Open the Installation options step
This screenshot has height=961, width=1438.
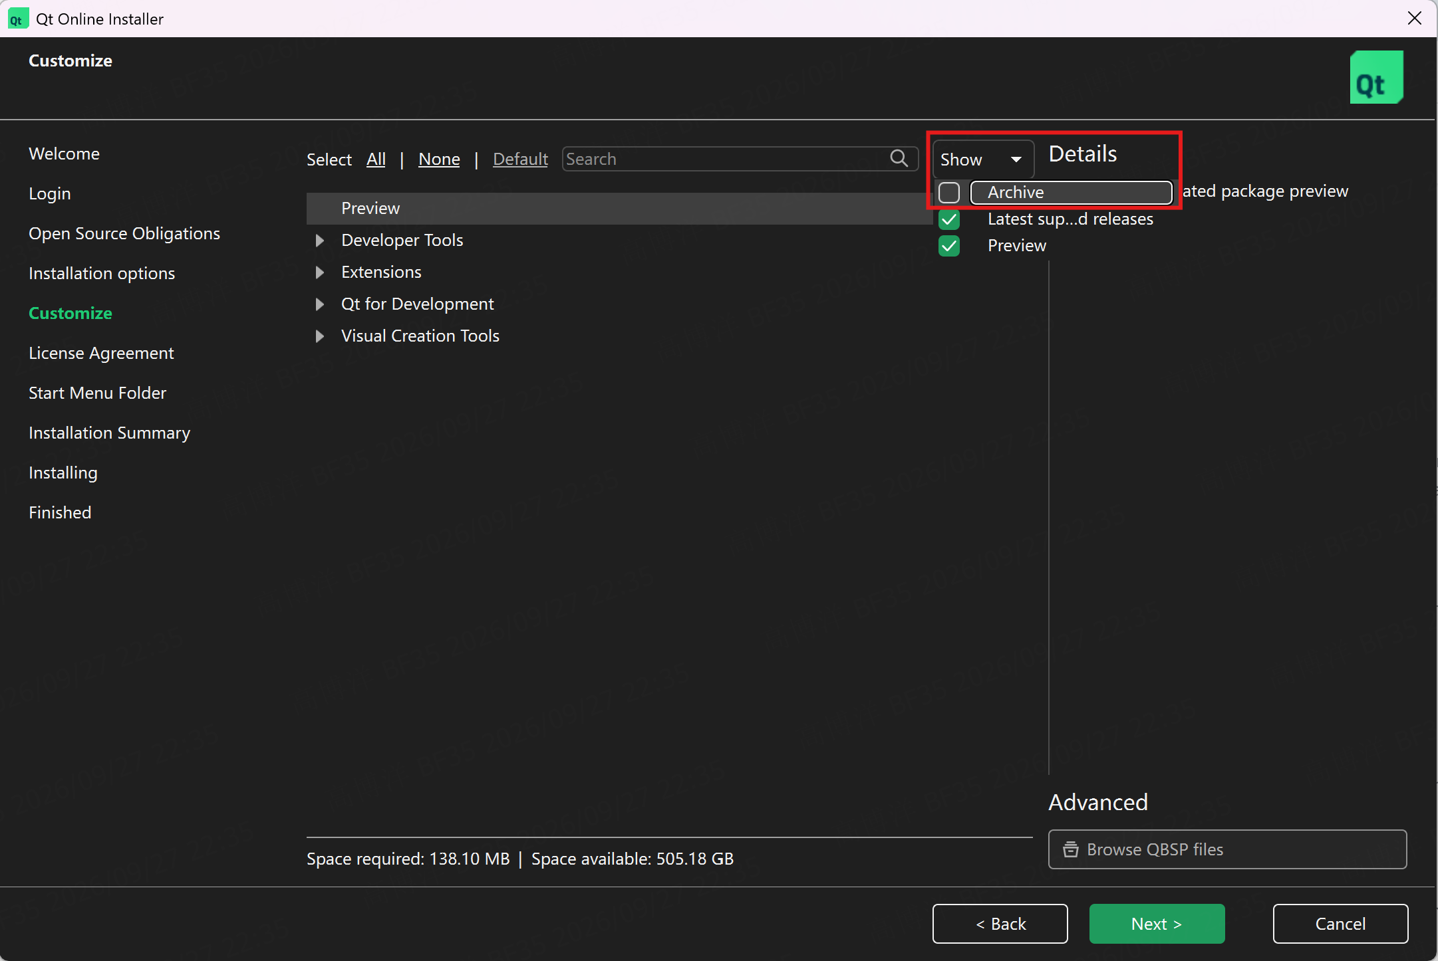pyautogui.click(x=102, y=273)
